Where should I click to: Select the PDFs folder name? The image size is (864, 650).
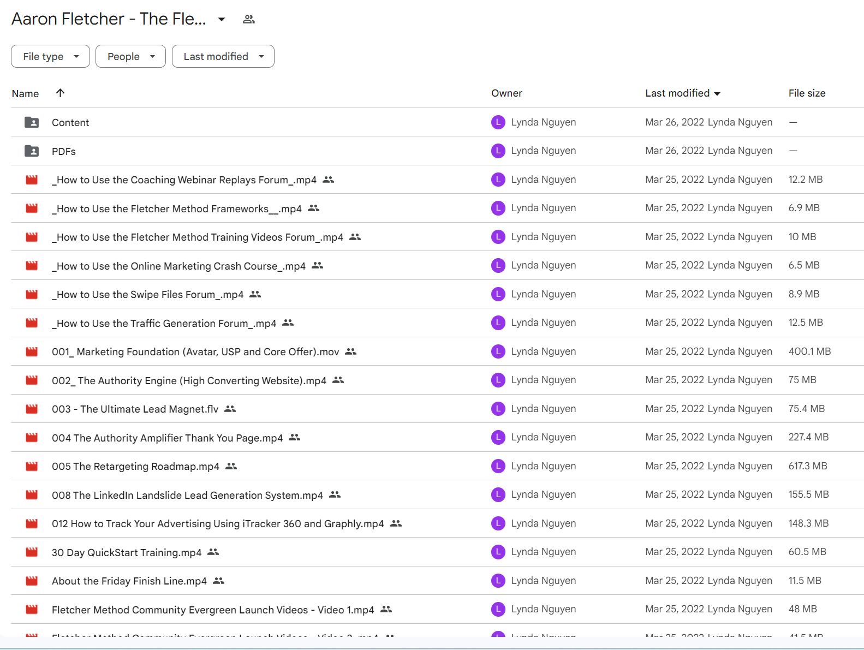tap(64, 152)
